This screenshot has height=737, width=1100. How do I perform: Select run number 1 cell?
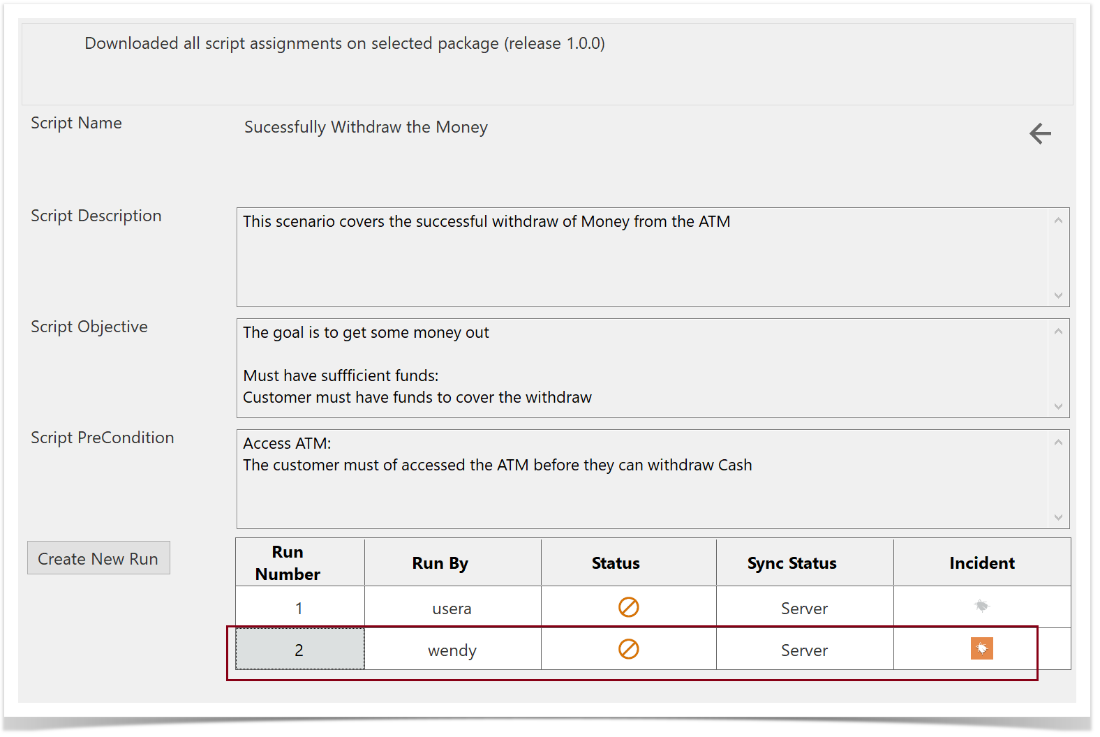300,608
